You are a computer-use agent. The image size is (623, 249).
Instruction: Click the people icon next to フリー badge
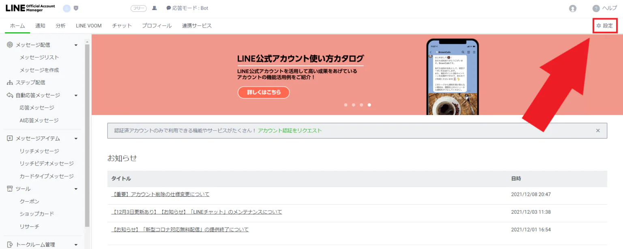point(155,8)
